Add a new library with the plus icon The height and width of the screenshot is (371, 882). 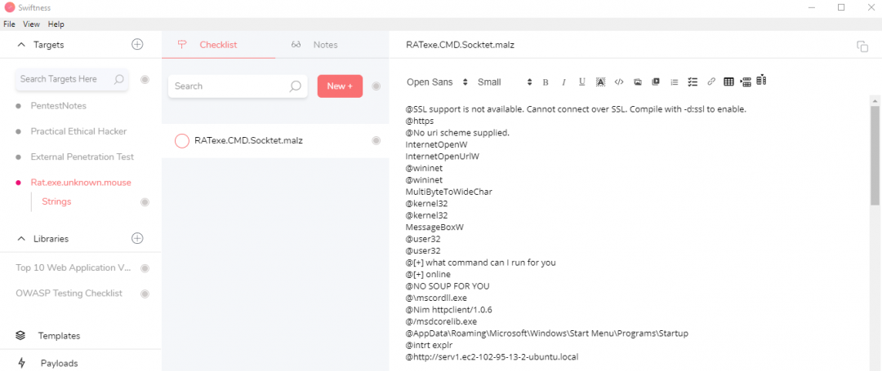tap(137, 239)
